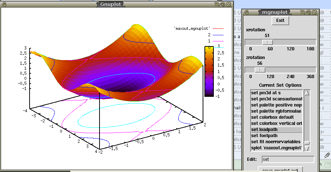Maximize the mgnuplot window
Viewport: 331px width, 172px height.
[309, 12]
